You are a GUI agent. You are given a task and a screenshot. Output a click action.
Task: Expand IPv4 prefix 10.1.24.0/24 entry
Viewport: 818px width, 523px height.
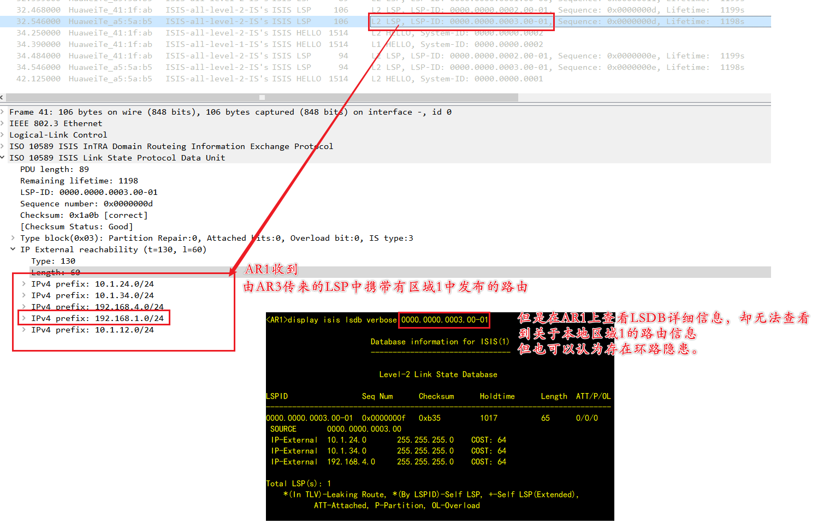[24, 284]
